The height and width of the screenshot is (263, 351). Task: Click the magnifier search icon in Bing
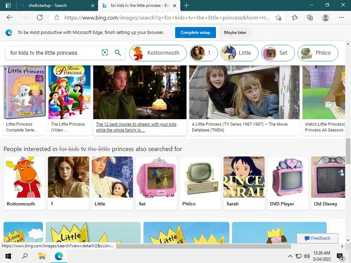tap(118, 52)
